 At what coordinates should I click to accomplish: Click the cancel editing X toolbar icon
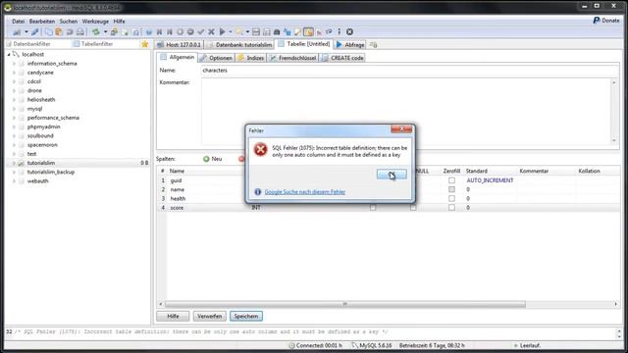point(212,32)
